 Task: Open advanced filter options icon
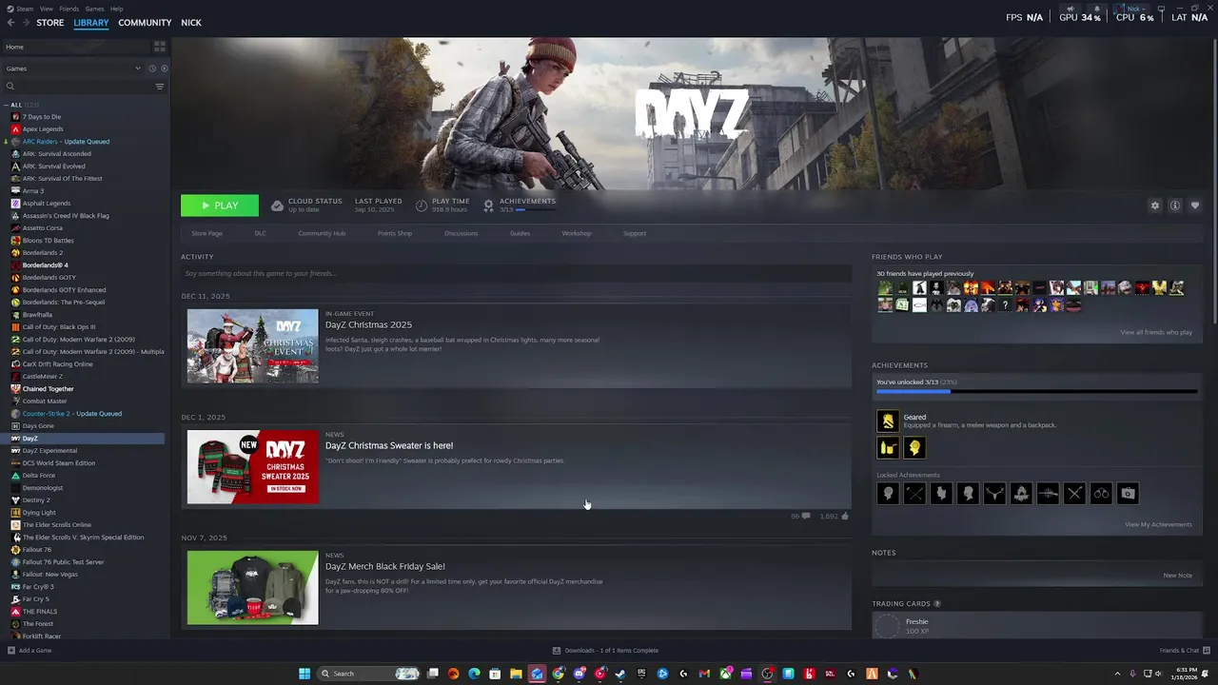click(x=159, y=87)
